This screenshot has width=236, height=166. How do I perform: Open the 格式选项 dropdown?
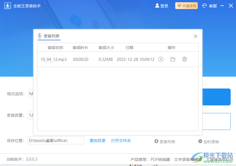click(x=31, y=94)
